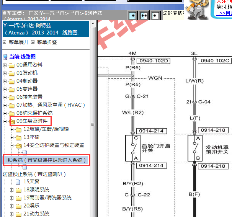Click folder icon of 20娱乐
Viewport: 232px width, 217px height.
[x=18, y=206]
